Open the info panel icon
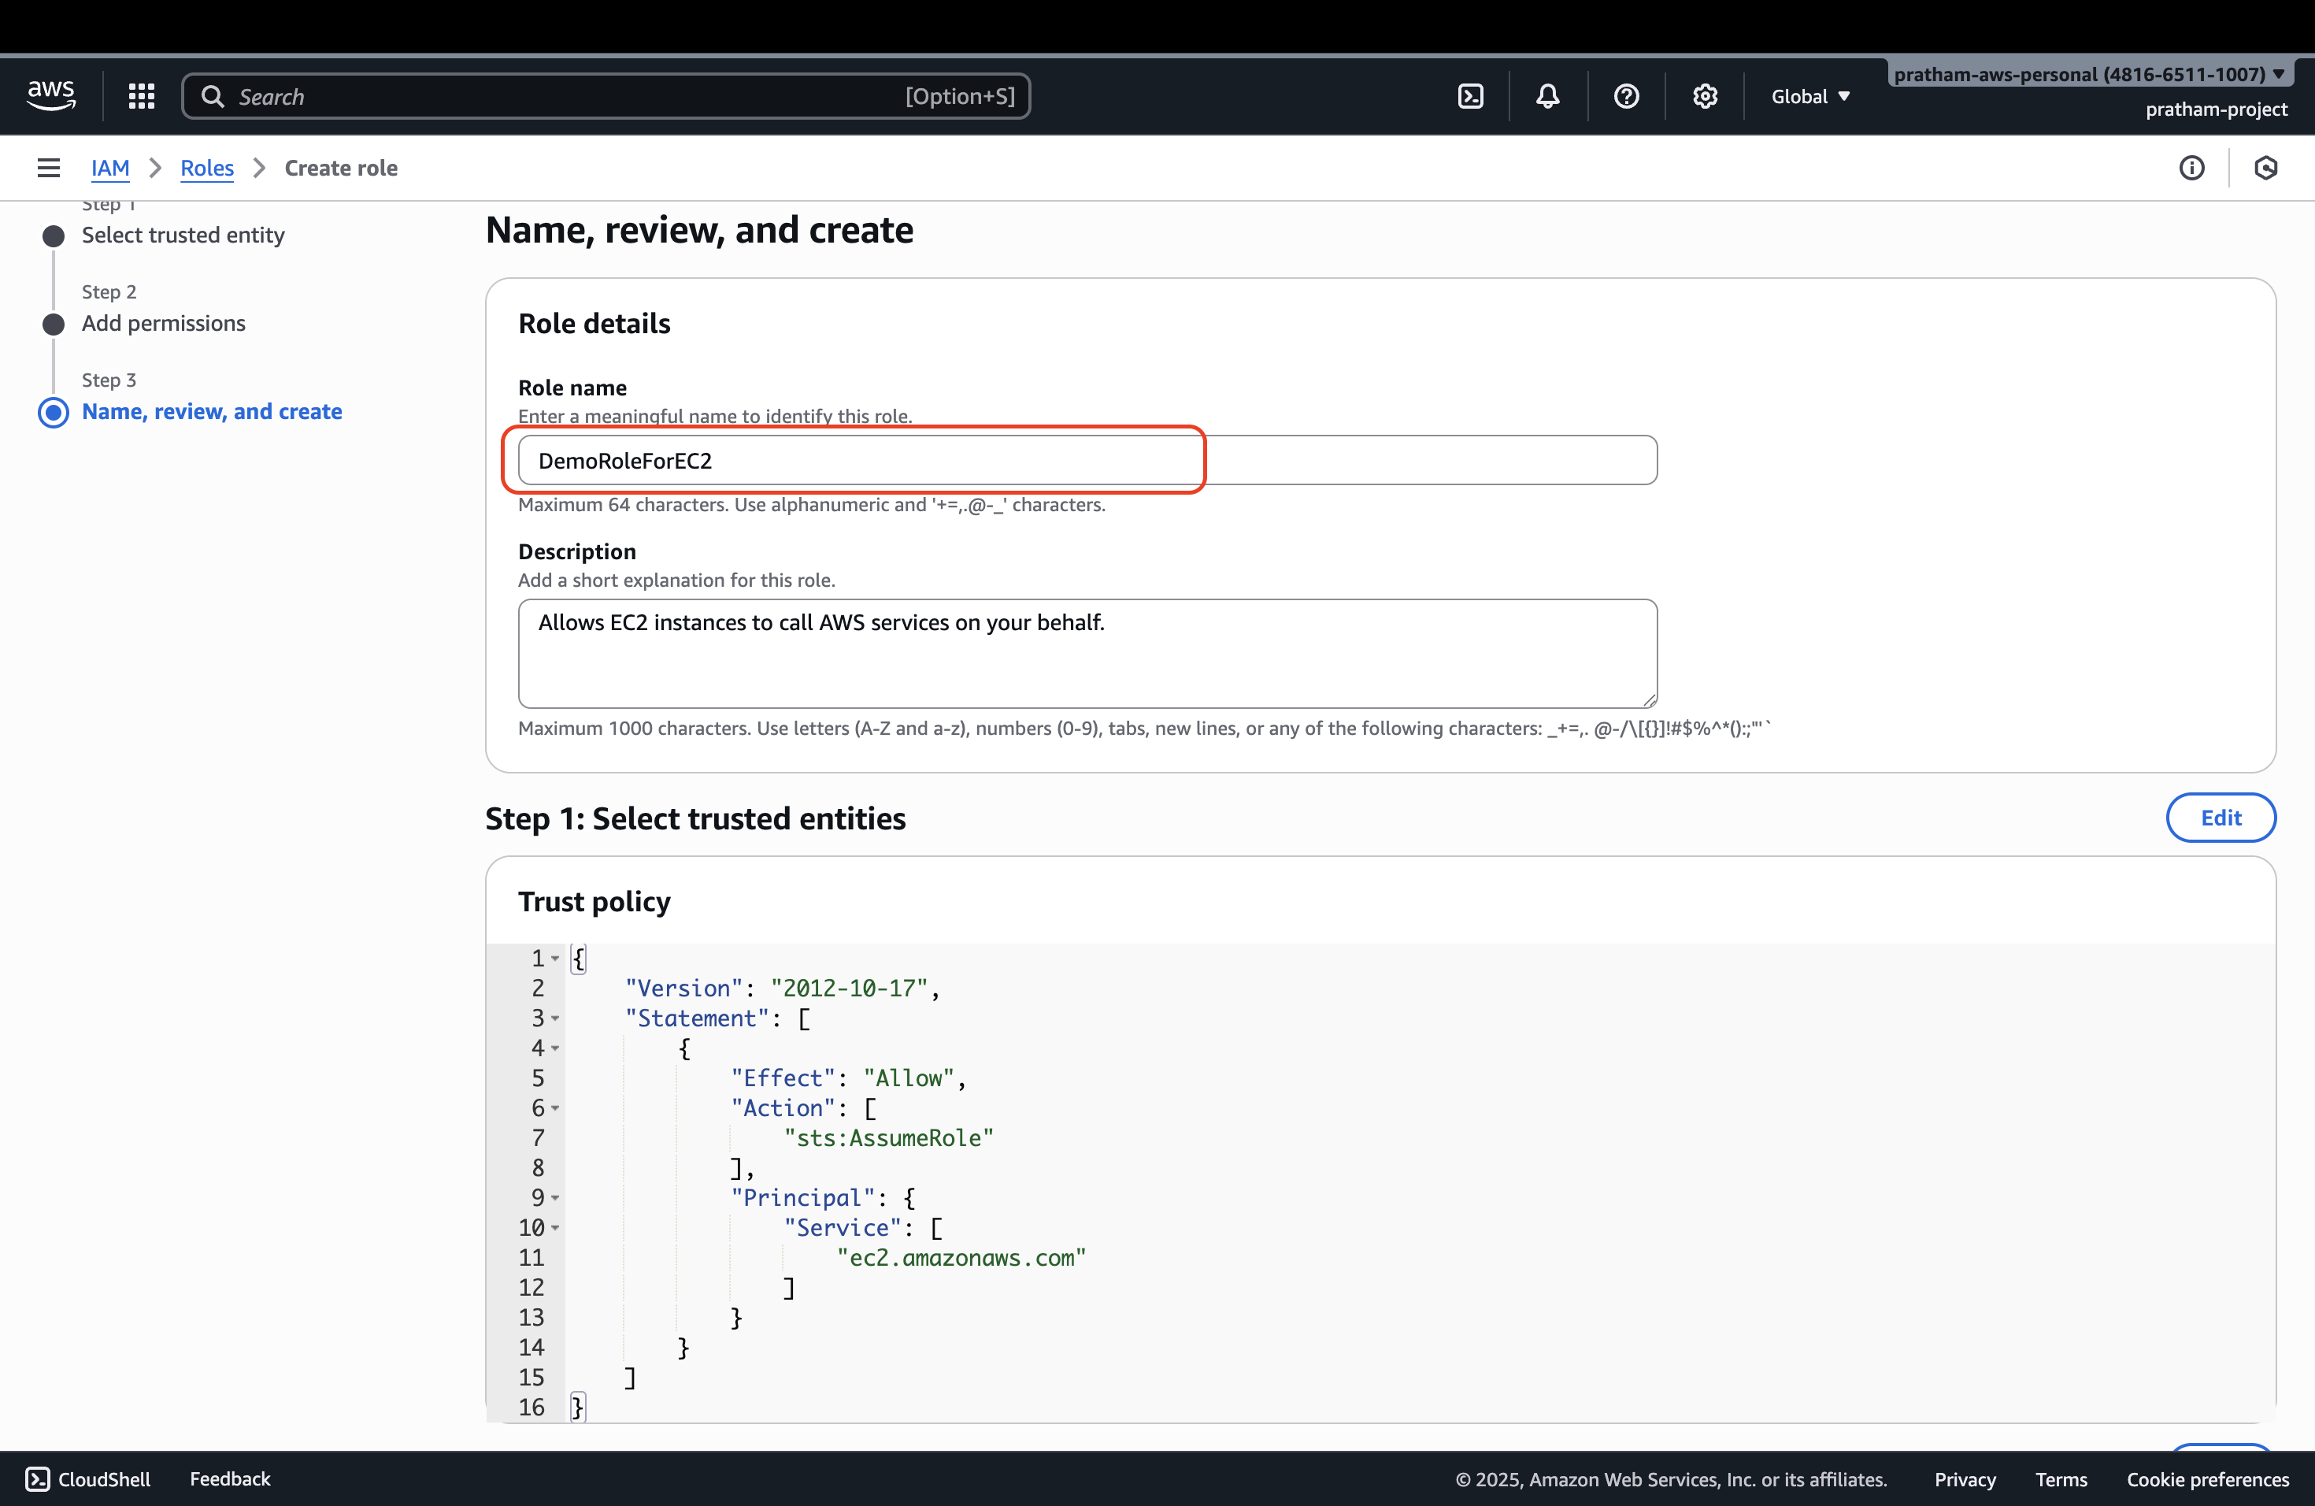Image resolution: width=2315 pixels, height=1506 pixels. tap(2191, 169)
